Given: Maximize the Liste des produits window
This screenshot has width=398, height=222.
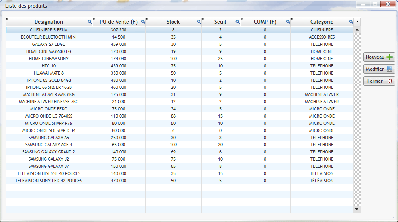Looking at the screenshot, I should click(x=375, y=4).
